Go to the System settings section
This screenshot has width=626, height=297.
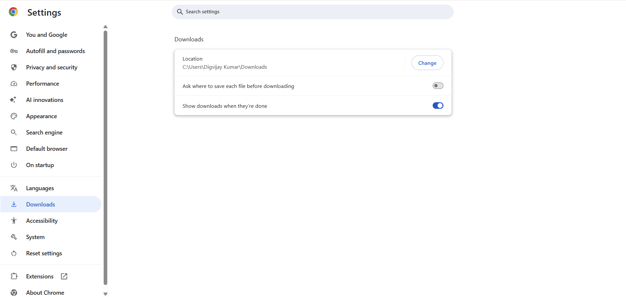coord(35,237)
